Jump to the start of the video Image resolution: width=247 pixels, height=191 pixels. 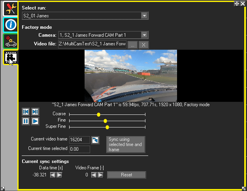click(26, 112)
